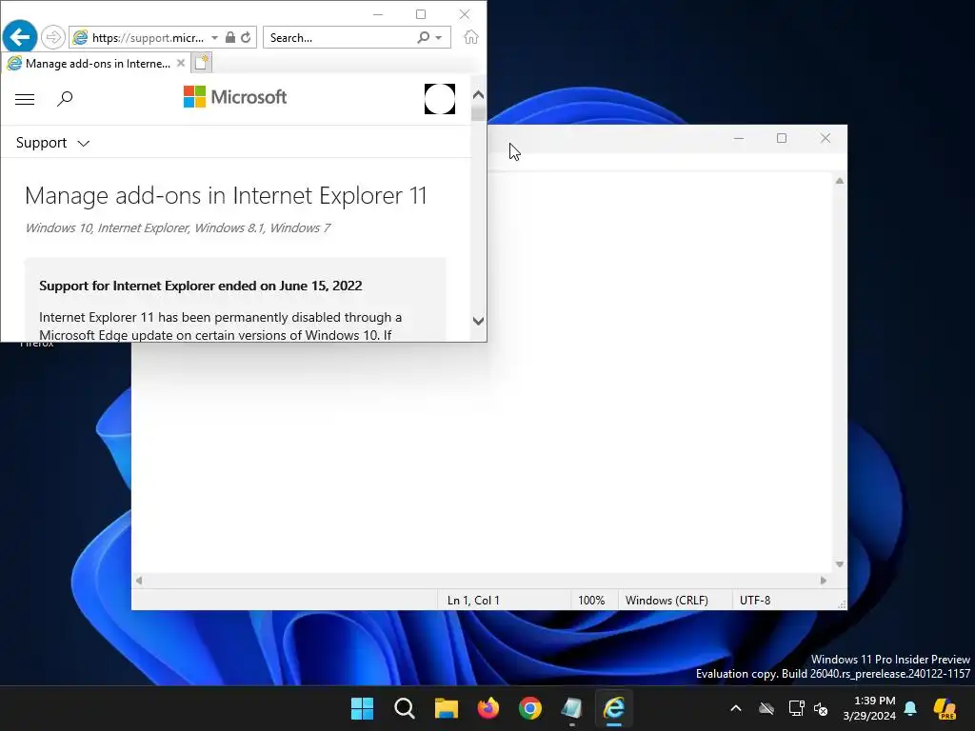Click the padlock security icon in address bar

pos(230,37)
